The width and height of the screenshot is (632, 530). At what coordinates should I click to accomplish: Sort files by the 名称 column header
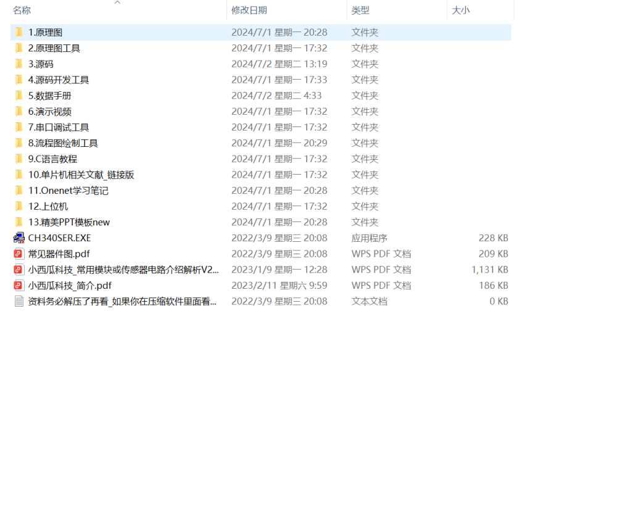22,10
